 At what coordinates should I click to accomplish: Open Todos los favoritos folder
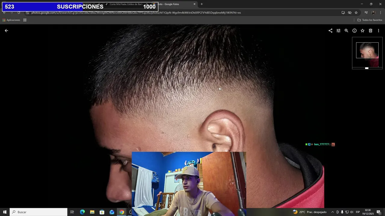370,20
